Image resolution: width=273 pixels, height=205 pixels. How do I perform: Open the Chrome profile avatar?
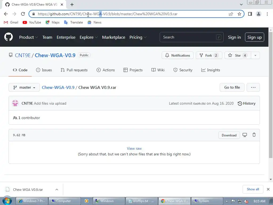tap(259, 14)
